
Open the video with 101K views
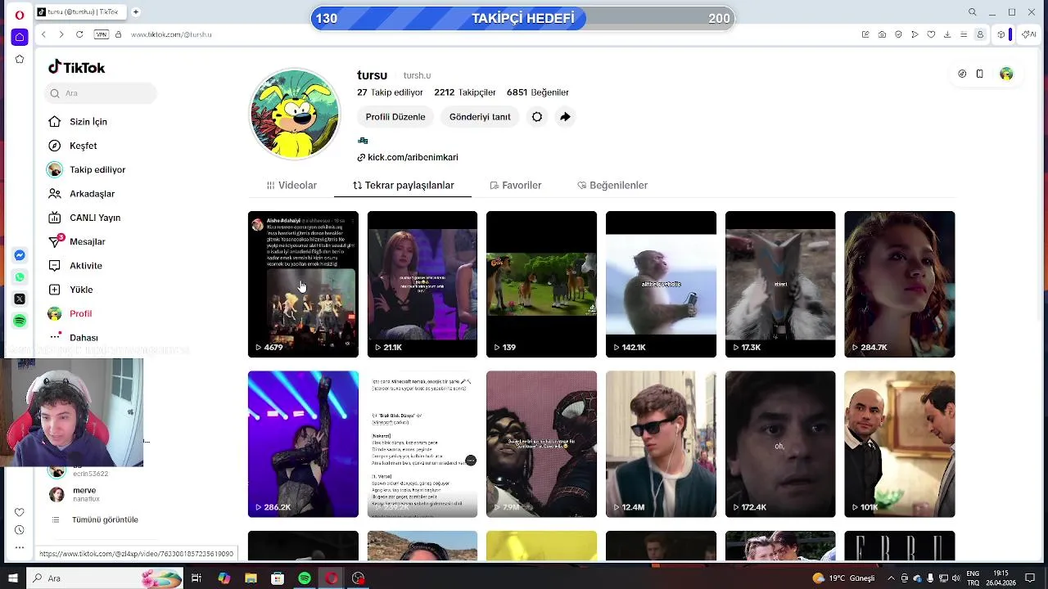click(x=899, y=444)
